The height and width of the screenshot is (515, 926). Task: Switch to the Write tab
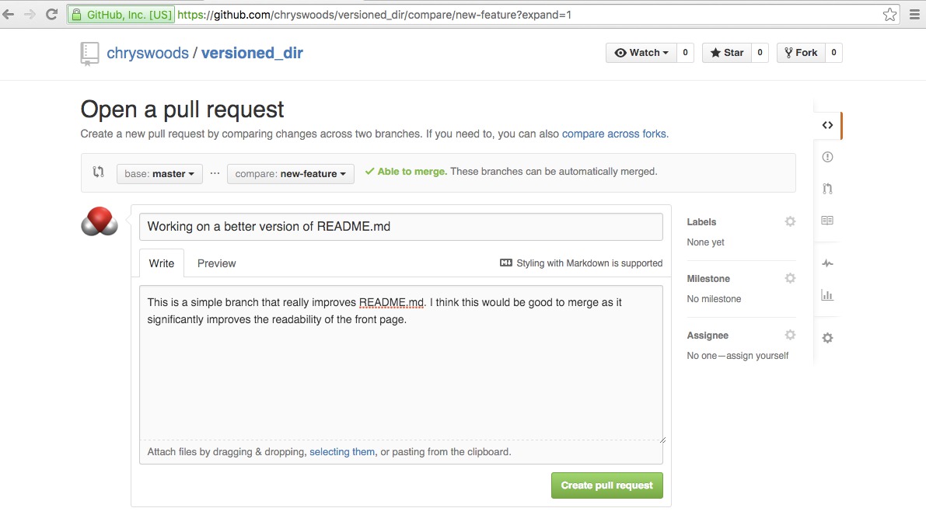(x=161, y=263)
